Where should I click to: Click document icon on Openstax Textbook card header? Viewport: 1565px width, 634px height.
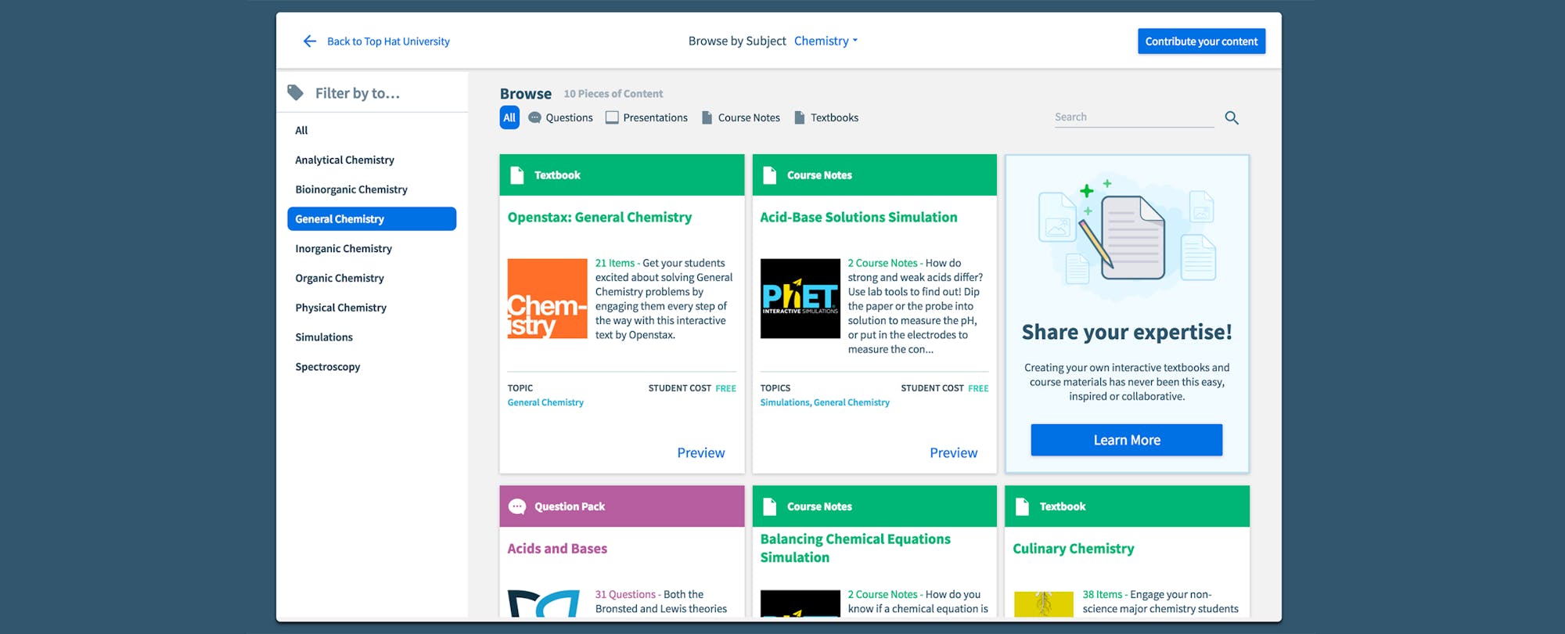[516, 175]
